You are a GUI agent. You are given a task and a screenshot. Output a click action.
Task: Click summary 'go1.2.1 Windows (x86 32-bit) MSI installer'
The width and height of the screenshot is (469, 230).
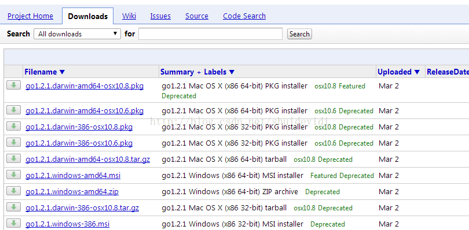(x=232, y=224)
